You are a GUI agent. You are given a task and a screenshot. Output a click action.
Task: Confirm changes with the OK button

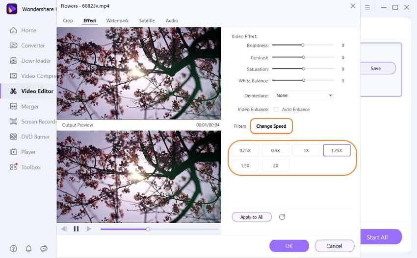[289, 246]
